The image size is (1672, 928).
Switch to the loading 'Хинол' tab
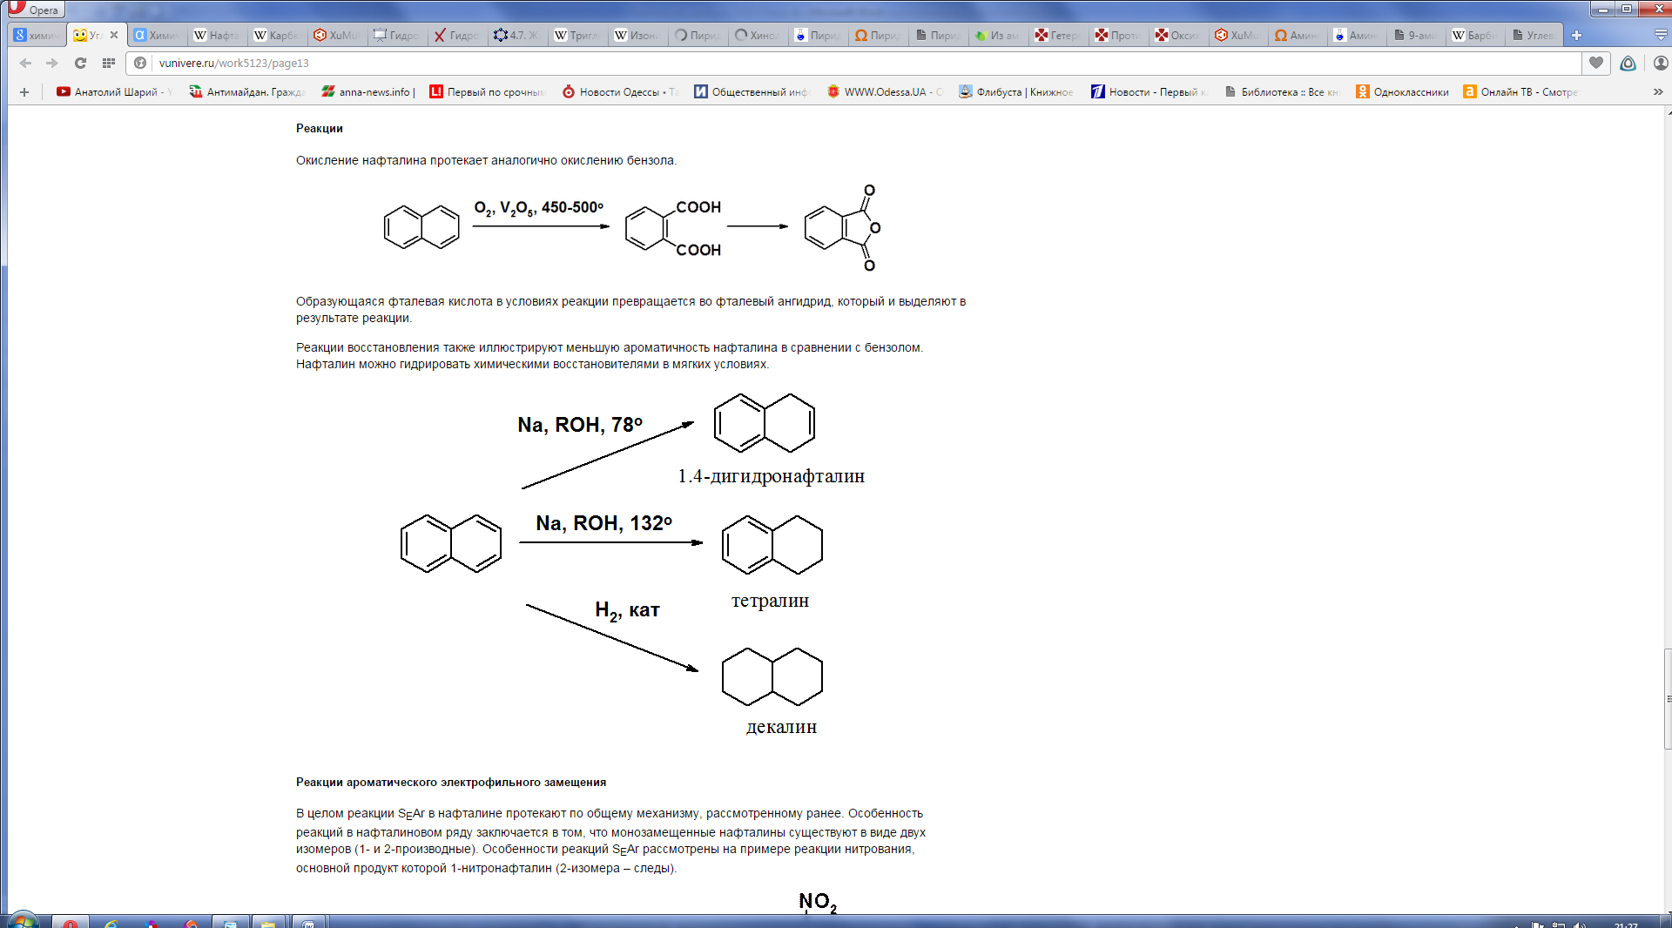[758, 36]
